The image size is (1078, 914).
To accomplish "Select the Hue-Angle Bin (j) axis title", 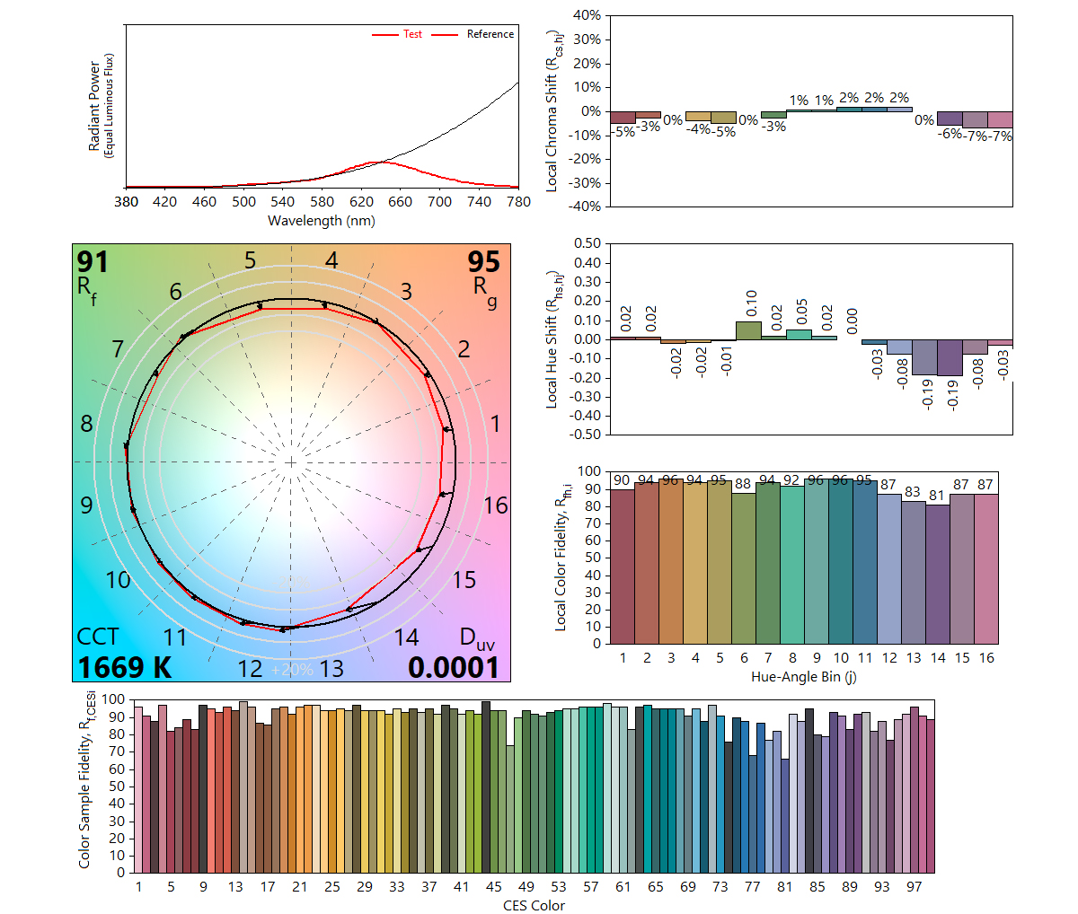I will point(803,676).
